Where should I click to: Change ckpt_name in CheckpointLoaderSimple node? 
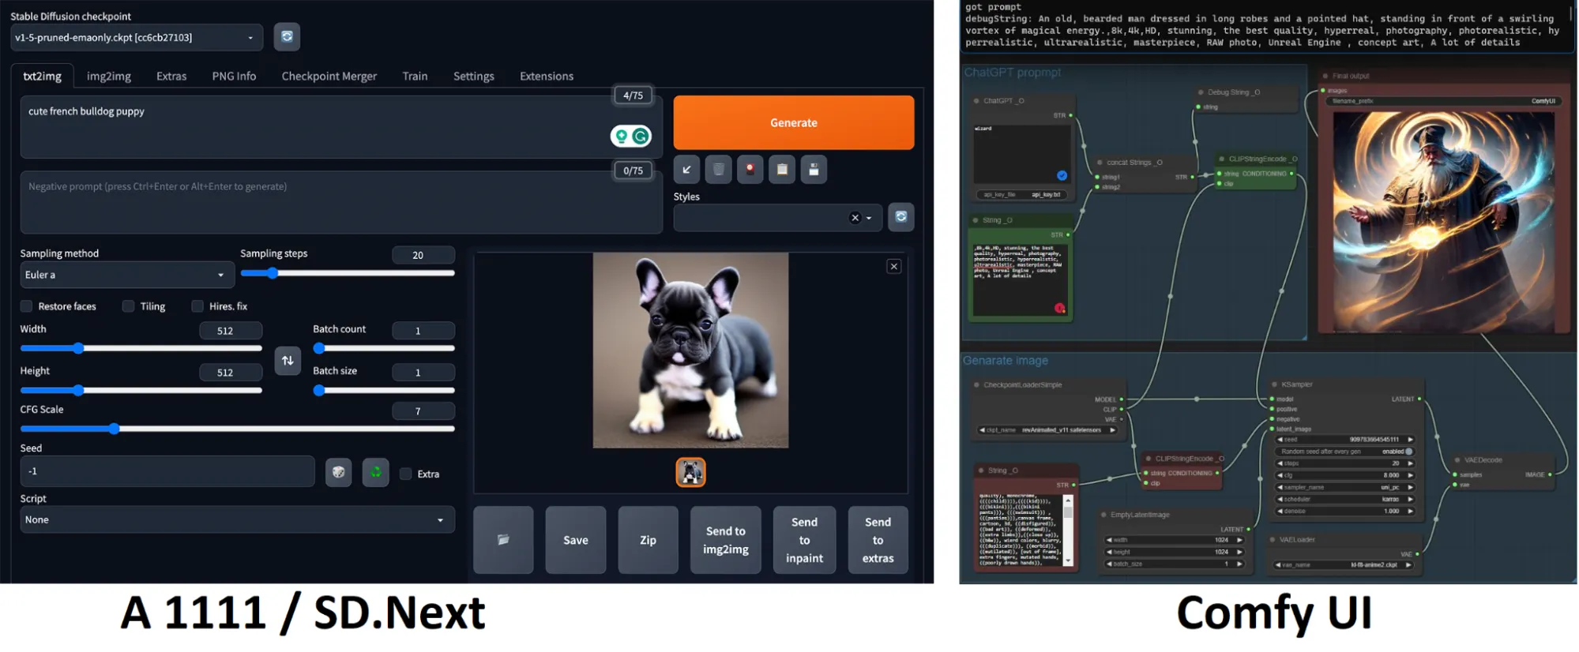(1047, 430)
